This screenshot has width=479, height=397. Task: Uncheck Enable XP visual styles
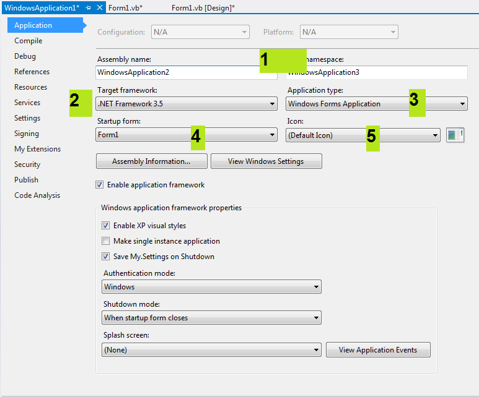point(106,226)
